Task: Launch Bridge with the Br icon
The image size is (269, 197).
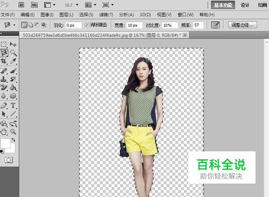Action: [22, 5]
